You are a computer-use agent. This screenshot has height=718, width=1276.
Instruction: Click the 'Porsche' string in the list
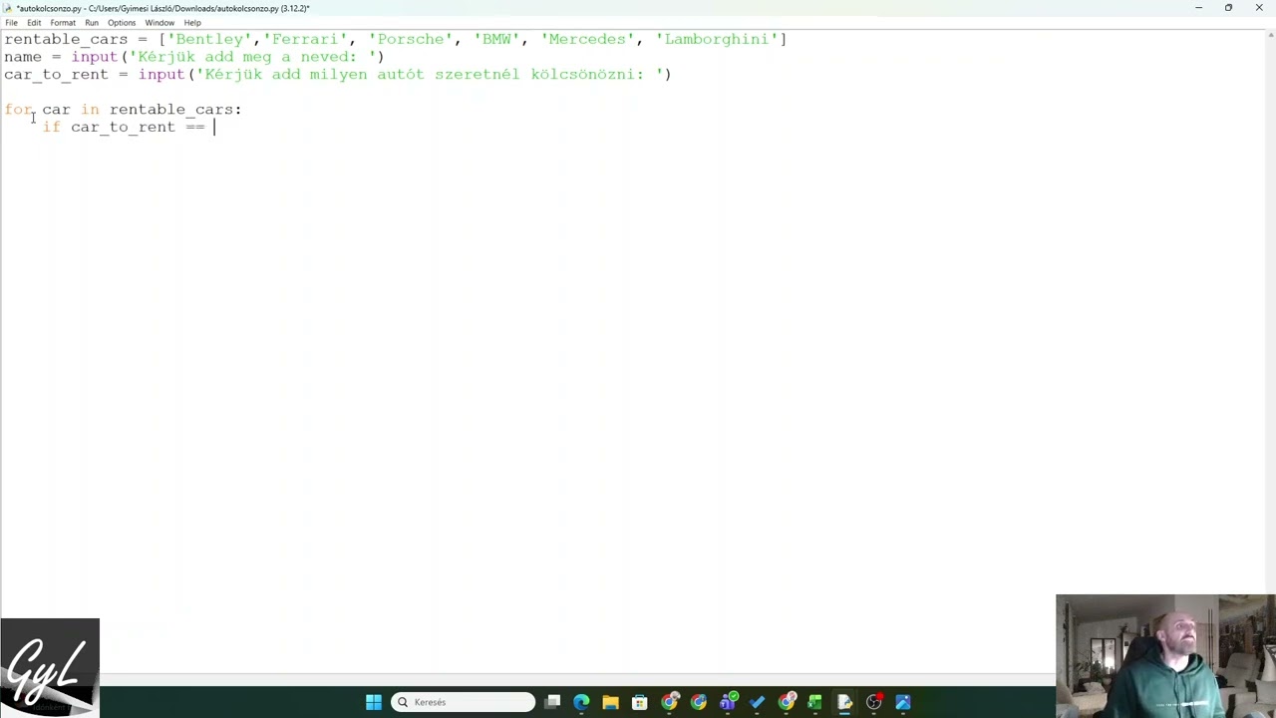412,39
